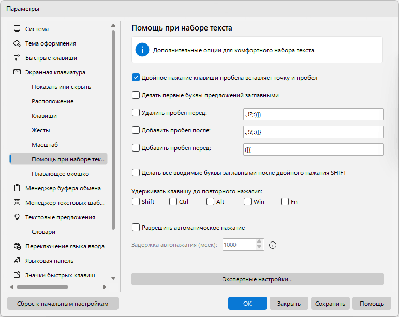The width and height of the screenshot is (399, 317).
Task: Click the sidebar horizontal scroll left arrow
Action: click(12, 287)
